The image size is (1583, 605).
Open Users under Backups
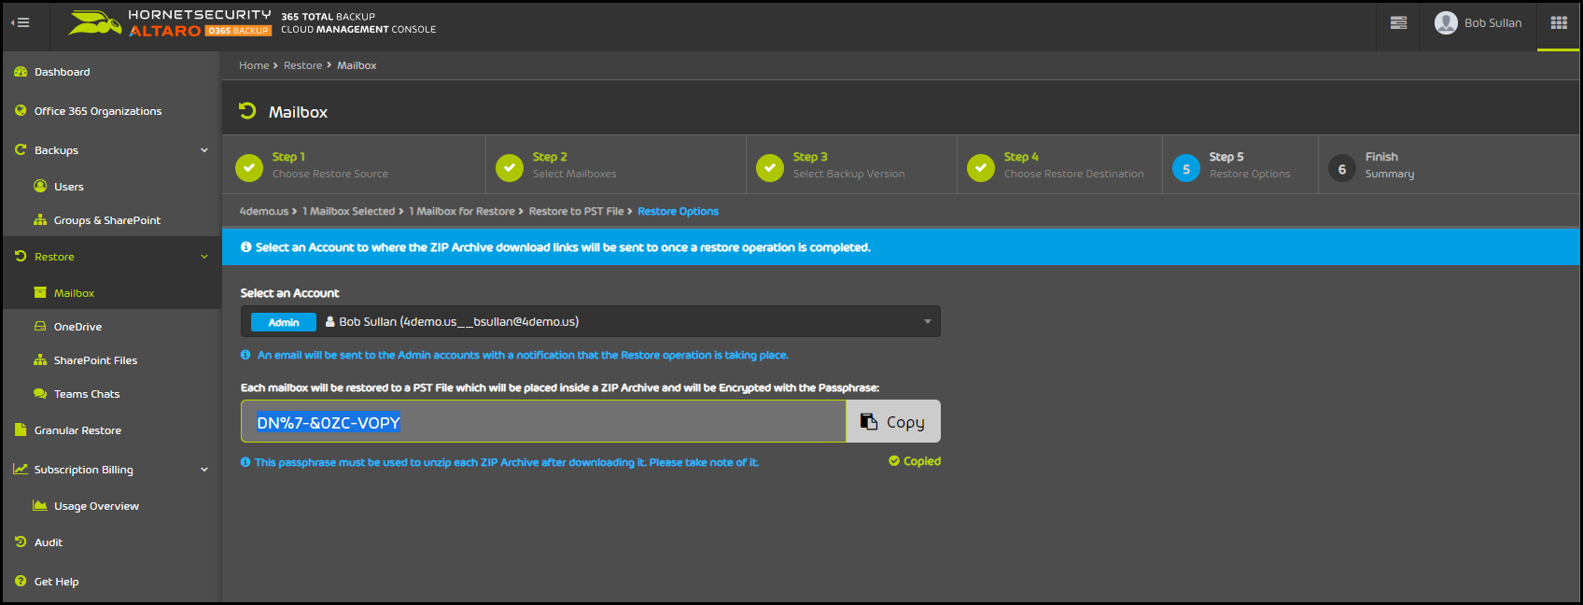click(68, 187)
